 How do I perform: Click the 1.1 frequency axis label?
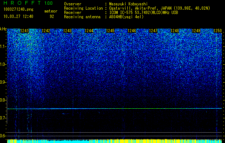3,46
